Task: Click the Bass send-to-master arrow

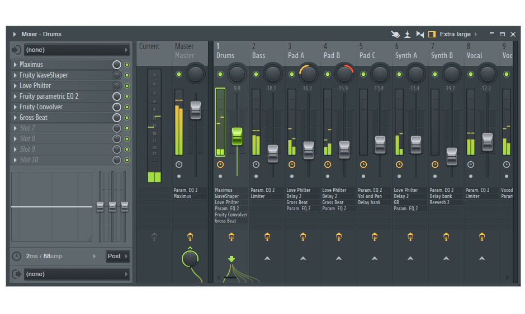Action: tap(267, 258)
